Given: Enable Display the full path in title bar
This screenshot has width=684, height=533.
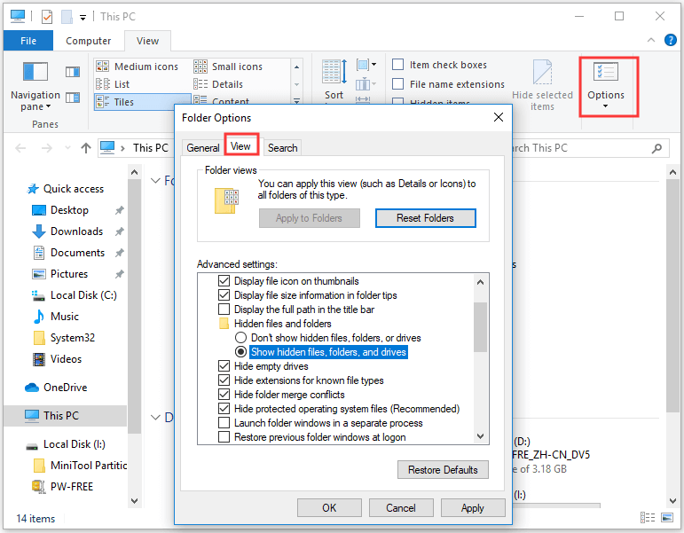Looking at the screenshot, I should [224, 310].
